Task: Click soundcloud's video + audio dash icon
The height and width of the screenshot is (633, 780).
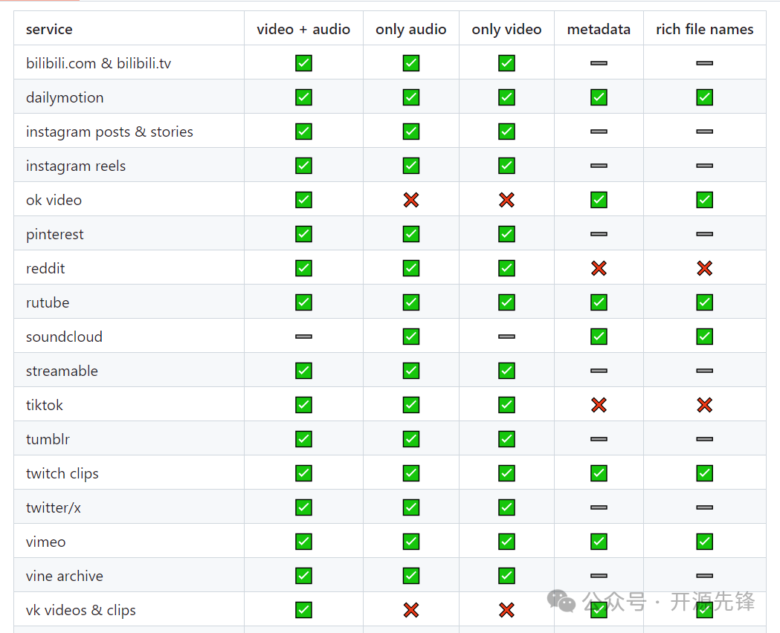Action: (303, 337)
